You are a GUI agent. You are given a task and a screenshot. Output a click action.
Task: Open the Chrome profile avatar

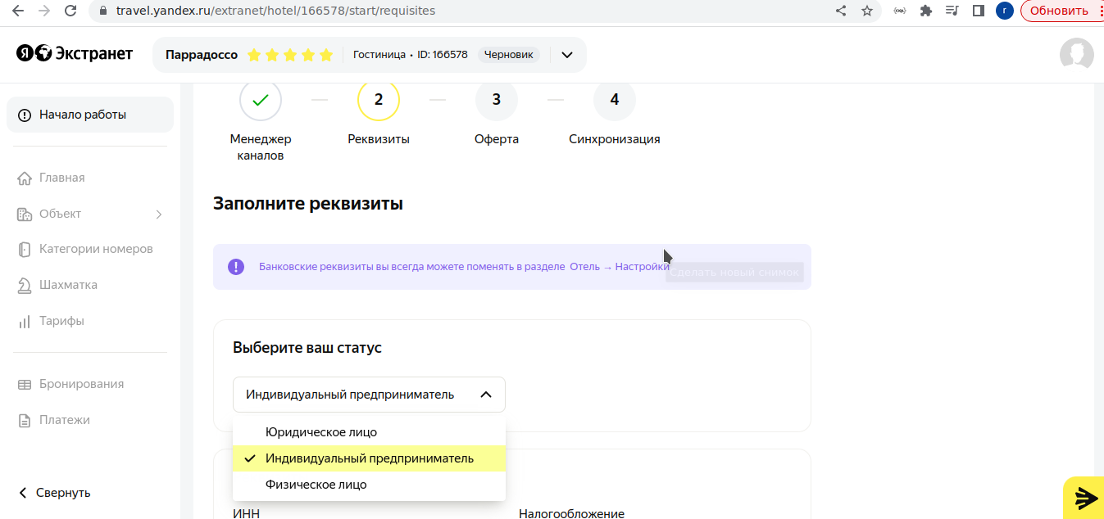[x=1005, y=11]
